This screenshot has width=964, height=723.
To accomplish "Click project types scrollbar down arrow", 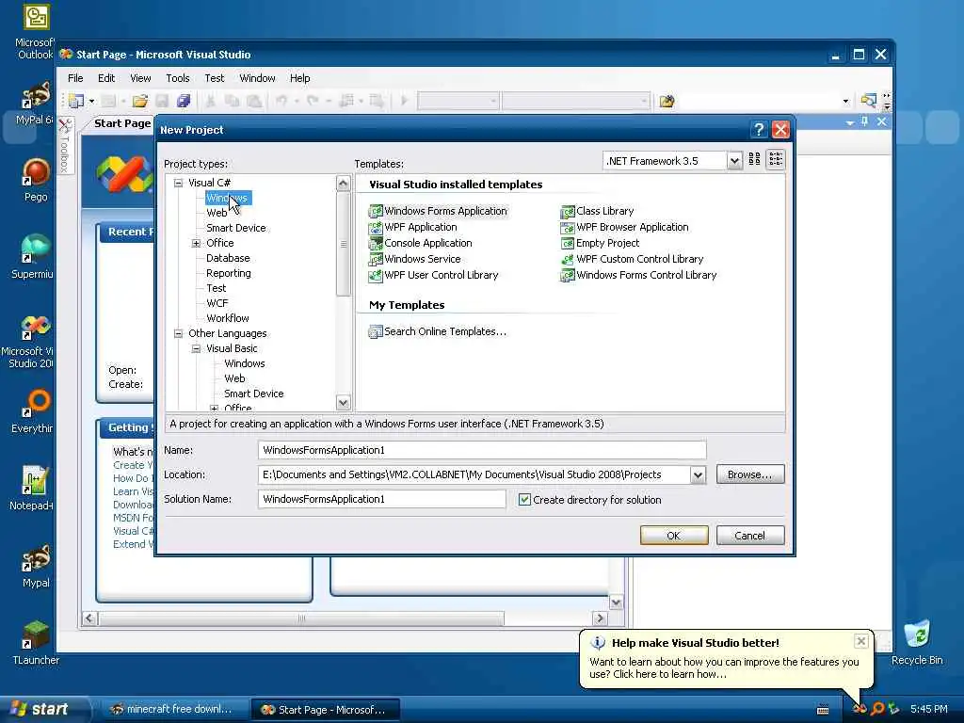I will [343, 403].
